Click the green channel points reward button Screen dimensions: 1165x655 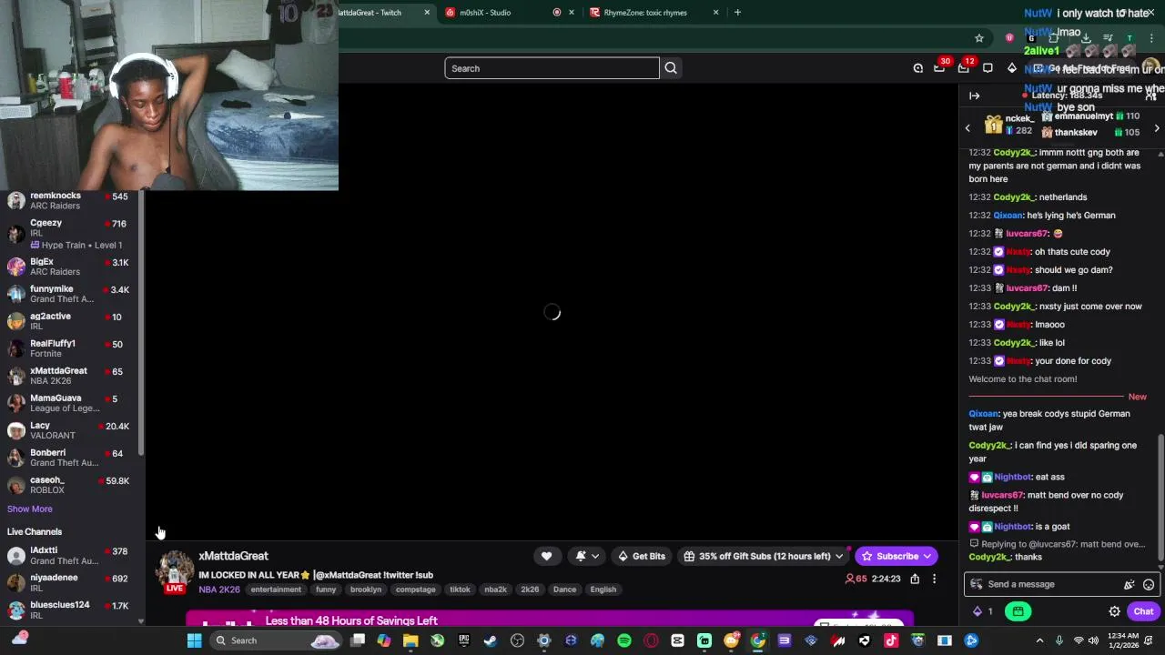1018,611
